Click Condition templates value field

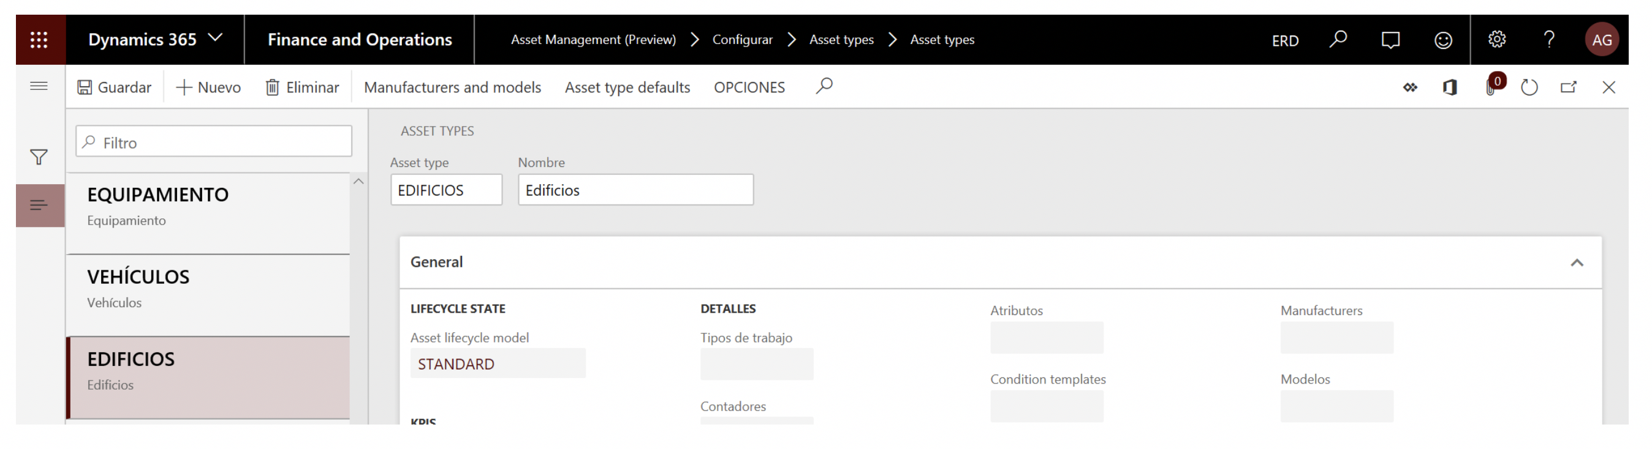[1047, 406]
